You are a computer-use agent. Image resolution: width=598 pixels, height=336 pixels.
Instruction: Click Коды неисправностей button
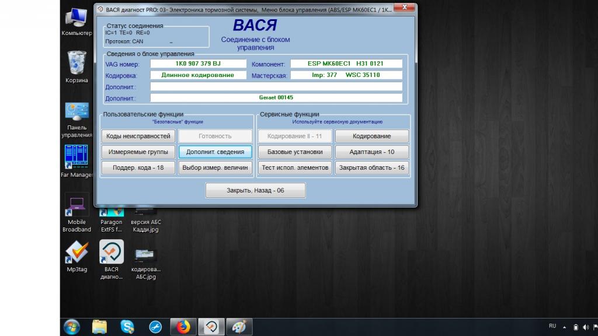[138, 136]
